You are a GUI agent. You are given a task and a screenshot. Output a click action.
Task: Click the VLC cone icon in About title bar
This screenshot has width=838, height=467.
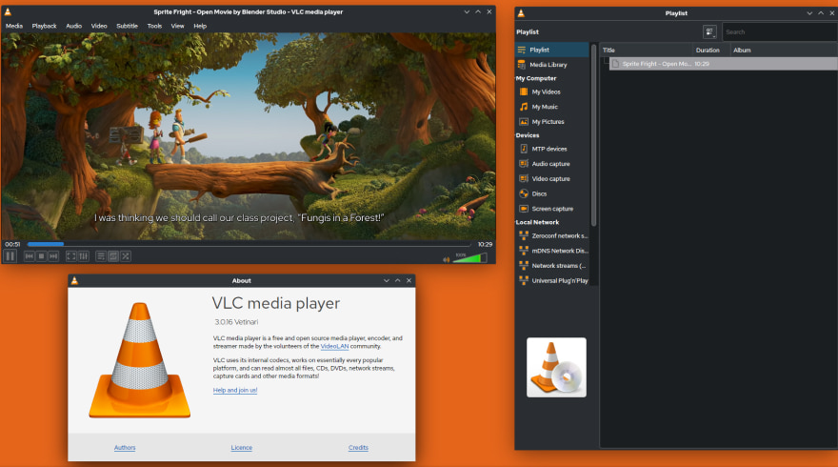[75, 280]
